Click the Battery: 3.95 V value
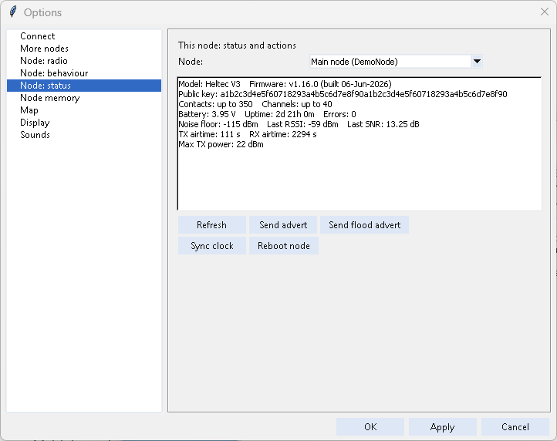 click(x=207, y=114)
